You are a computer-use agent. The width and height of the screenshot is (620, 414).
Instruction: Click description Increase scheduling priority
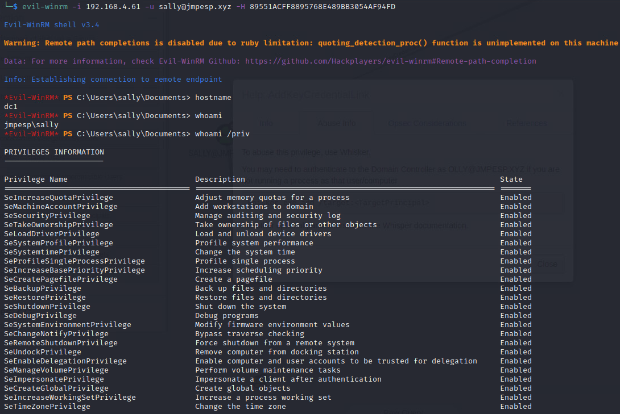[x=259, y=270]
